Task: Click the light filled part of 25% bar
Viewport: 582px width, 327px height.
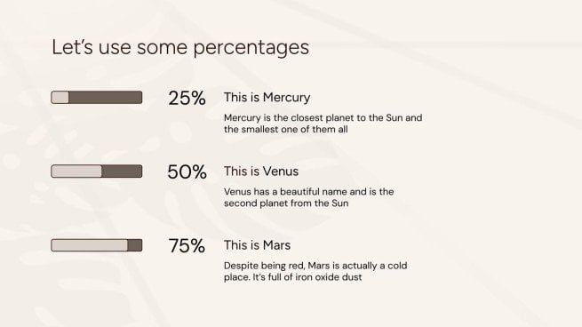Action: pos(60,97)
